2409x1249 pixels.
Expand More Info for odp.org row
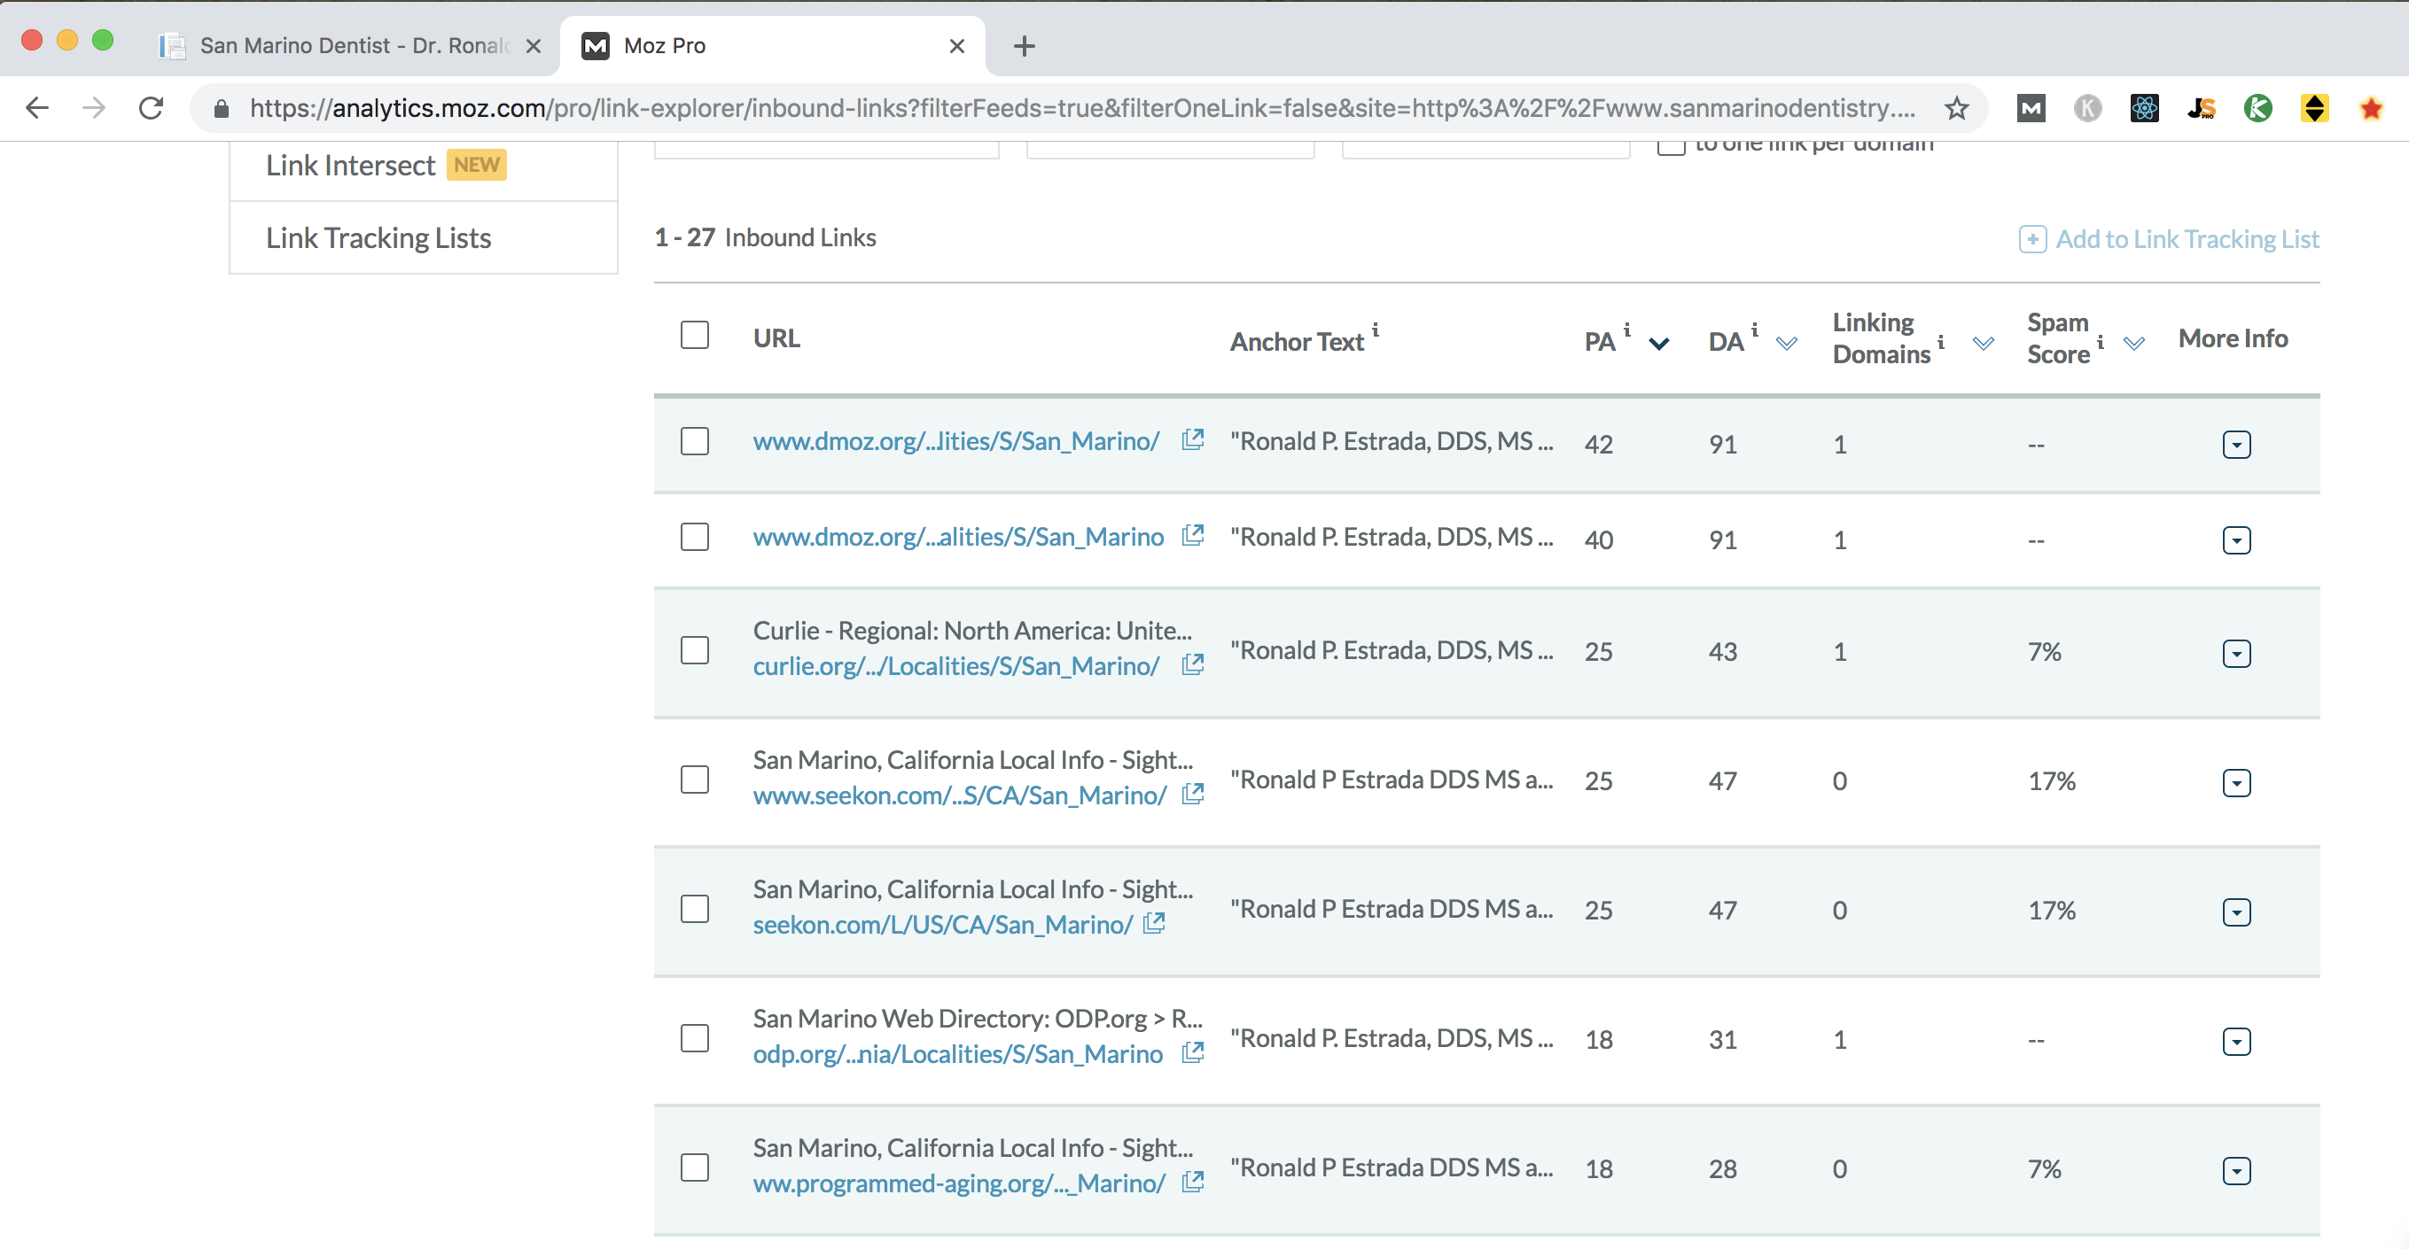(2236, 1041)
